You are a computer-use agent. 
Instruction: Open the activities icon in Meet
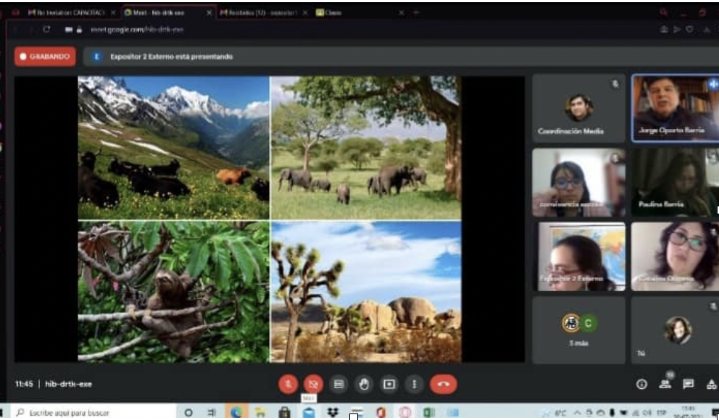coord(711,384)
